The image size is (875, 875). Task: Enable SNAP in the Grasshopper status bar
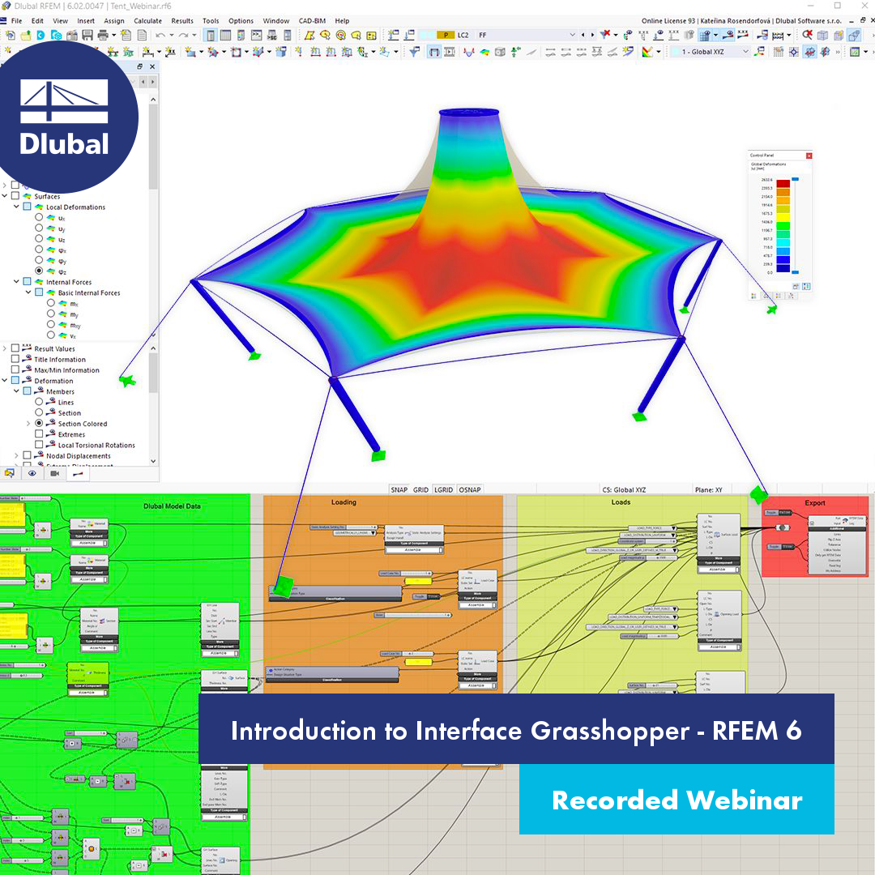click(x=399, y=489)
